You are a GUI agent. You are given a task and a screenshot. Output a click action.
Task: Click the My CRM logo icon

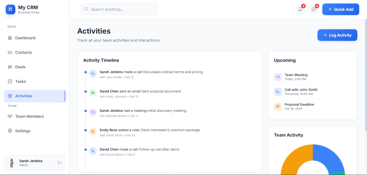click(x=10, y=9)
